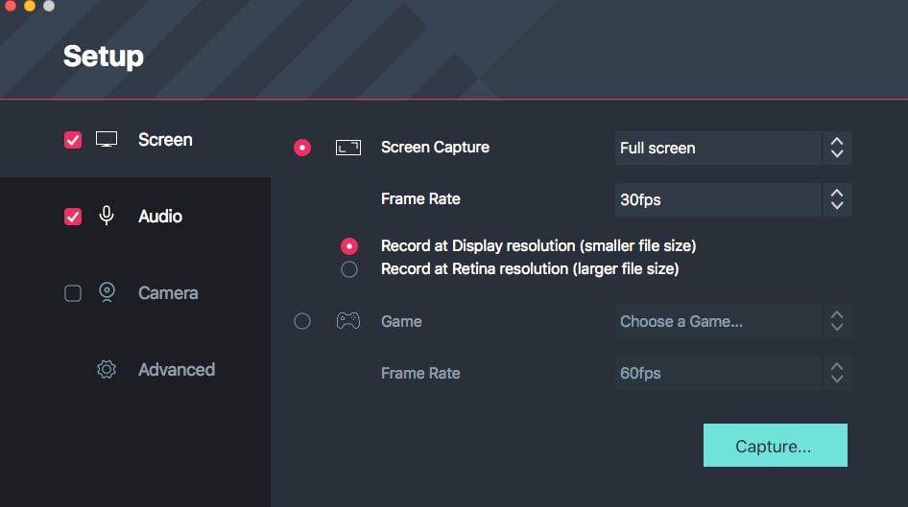This screenshot has width=908, height=507.
Task: Select the Game radio button
Action: pyautogui.click(x=302, y=321)
